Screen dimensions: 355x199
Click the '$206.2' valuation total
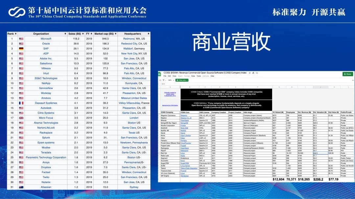click(318, 179)
